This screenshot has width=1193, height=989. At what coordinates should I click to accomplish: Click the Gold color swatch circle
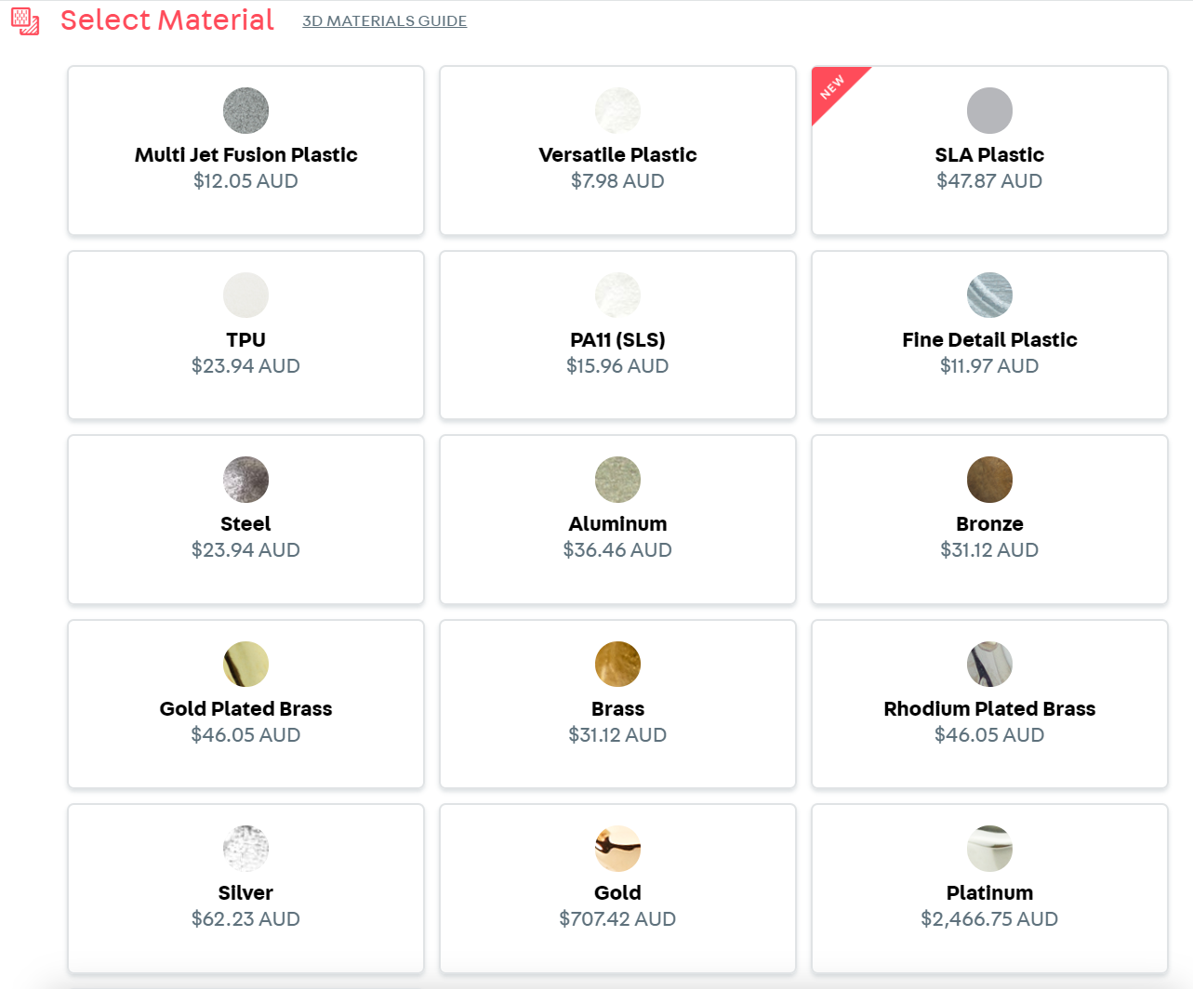616,849
